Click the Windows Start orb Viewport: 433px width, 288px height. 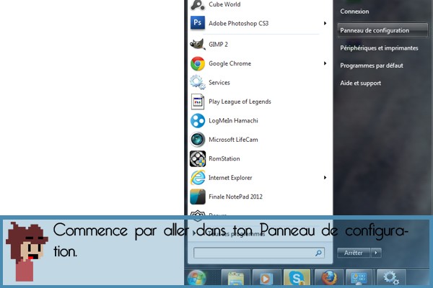(x=196, y=278)
